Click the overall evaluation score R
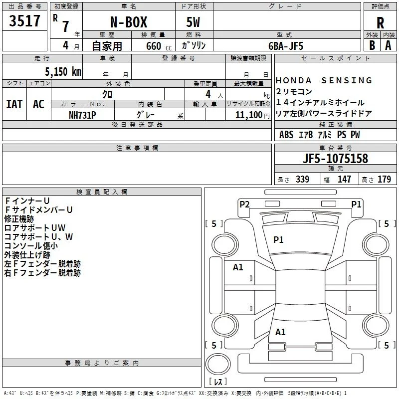Viewport: 399px width, 399px height. 380,22
